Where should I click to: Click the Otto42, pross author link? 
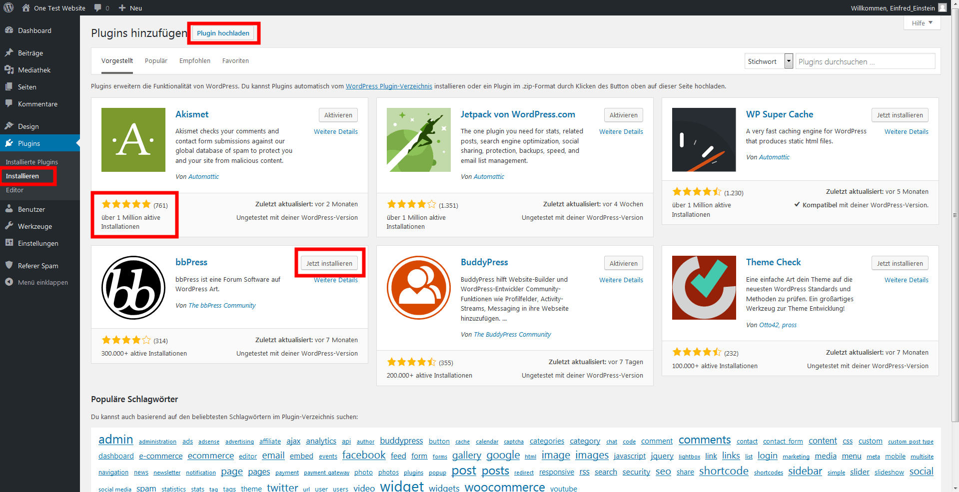[x=778, y=325]
